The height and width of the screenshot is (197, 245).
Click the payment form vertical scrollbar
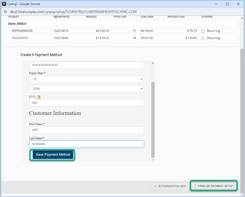click(153, 117)
